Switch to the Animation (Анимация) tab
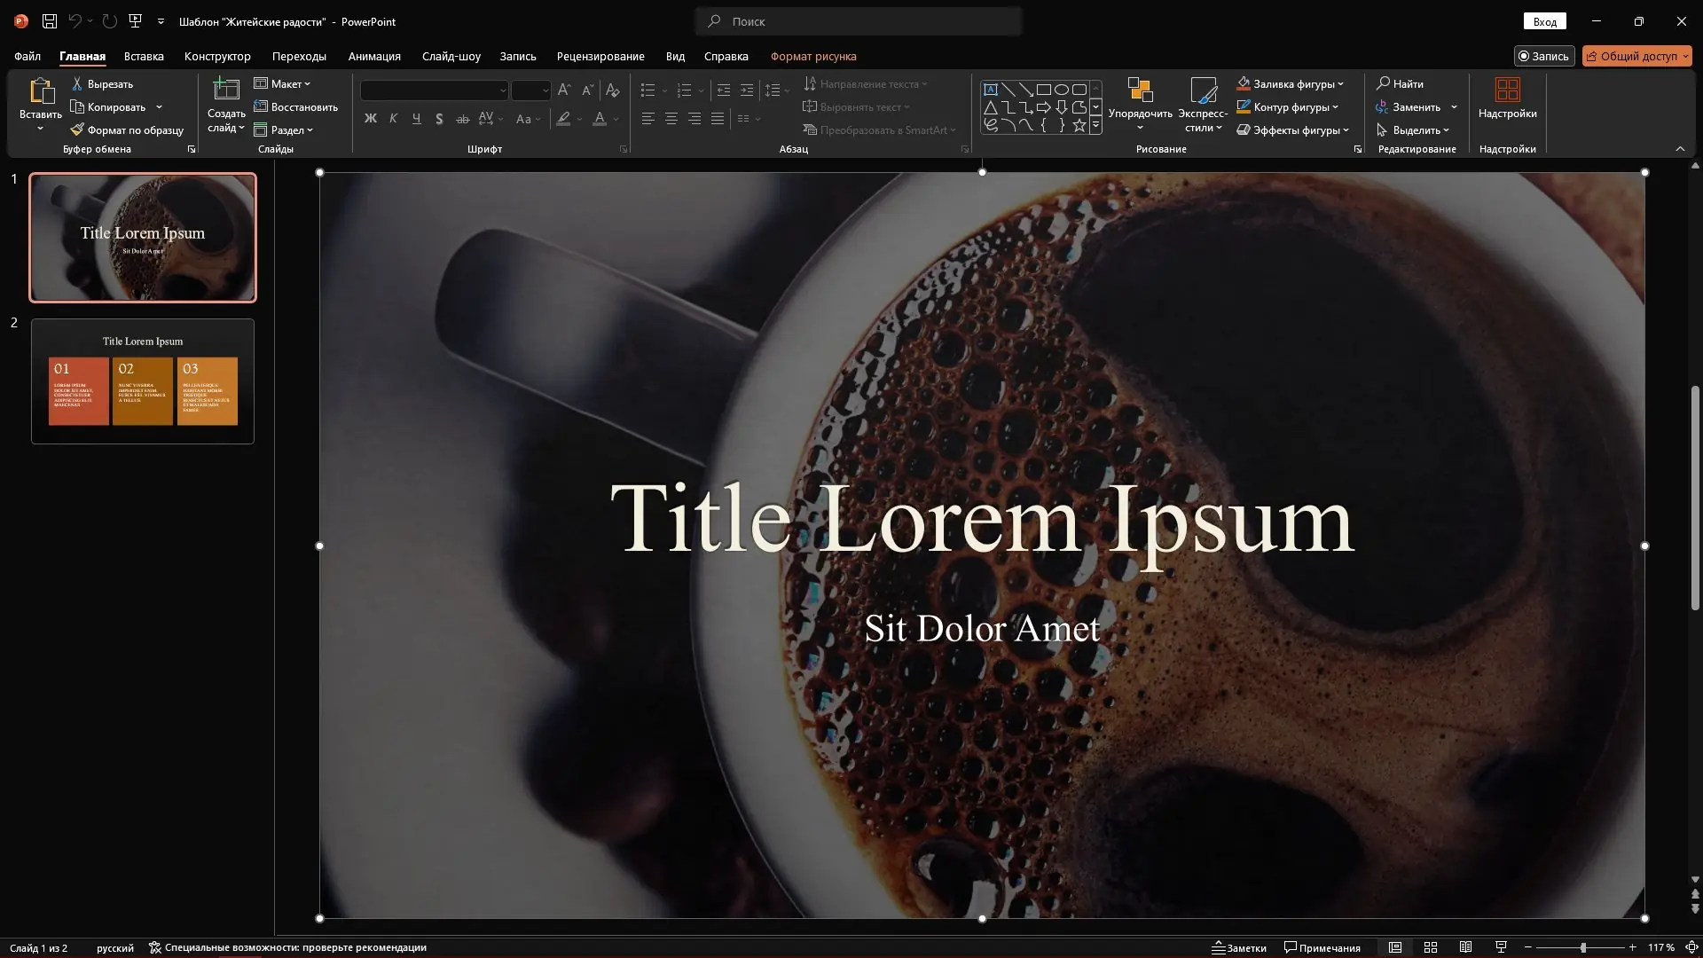The height and width of the screenshot is (958, 1703). 374,56
